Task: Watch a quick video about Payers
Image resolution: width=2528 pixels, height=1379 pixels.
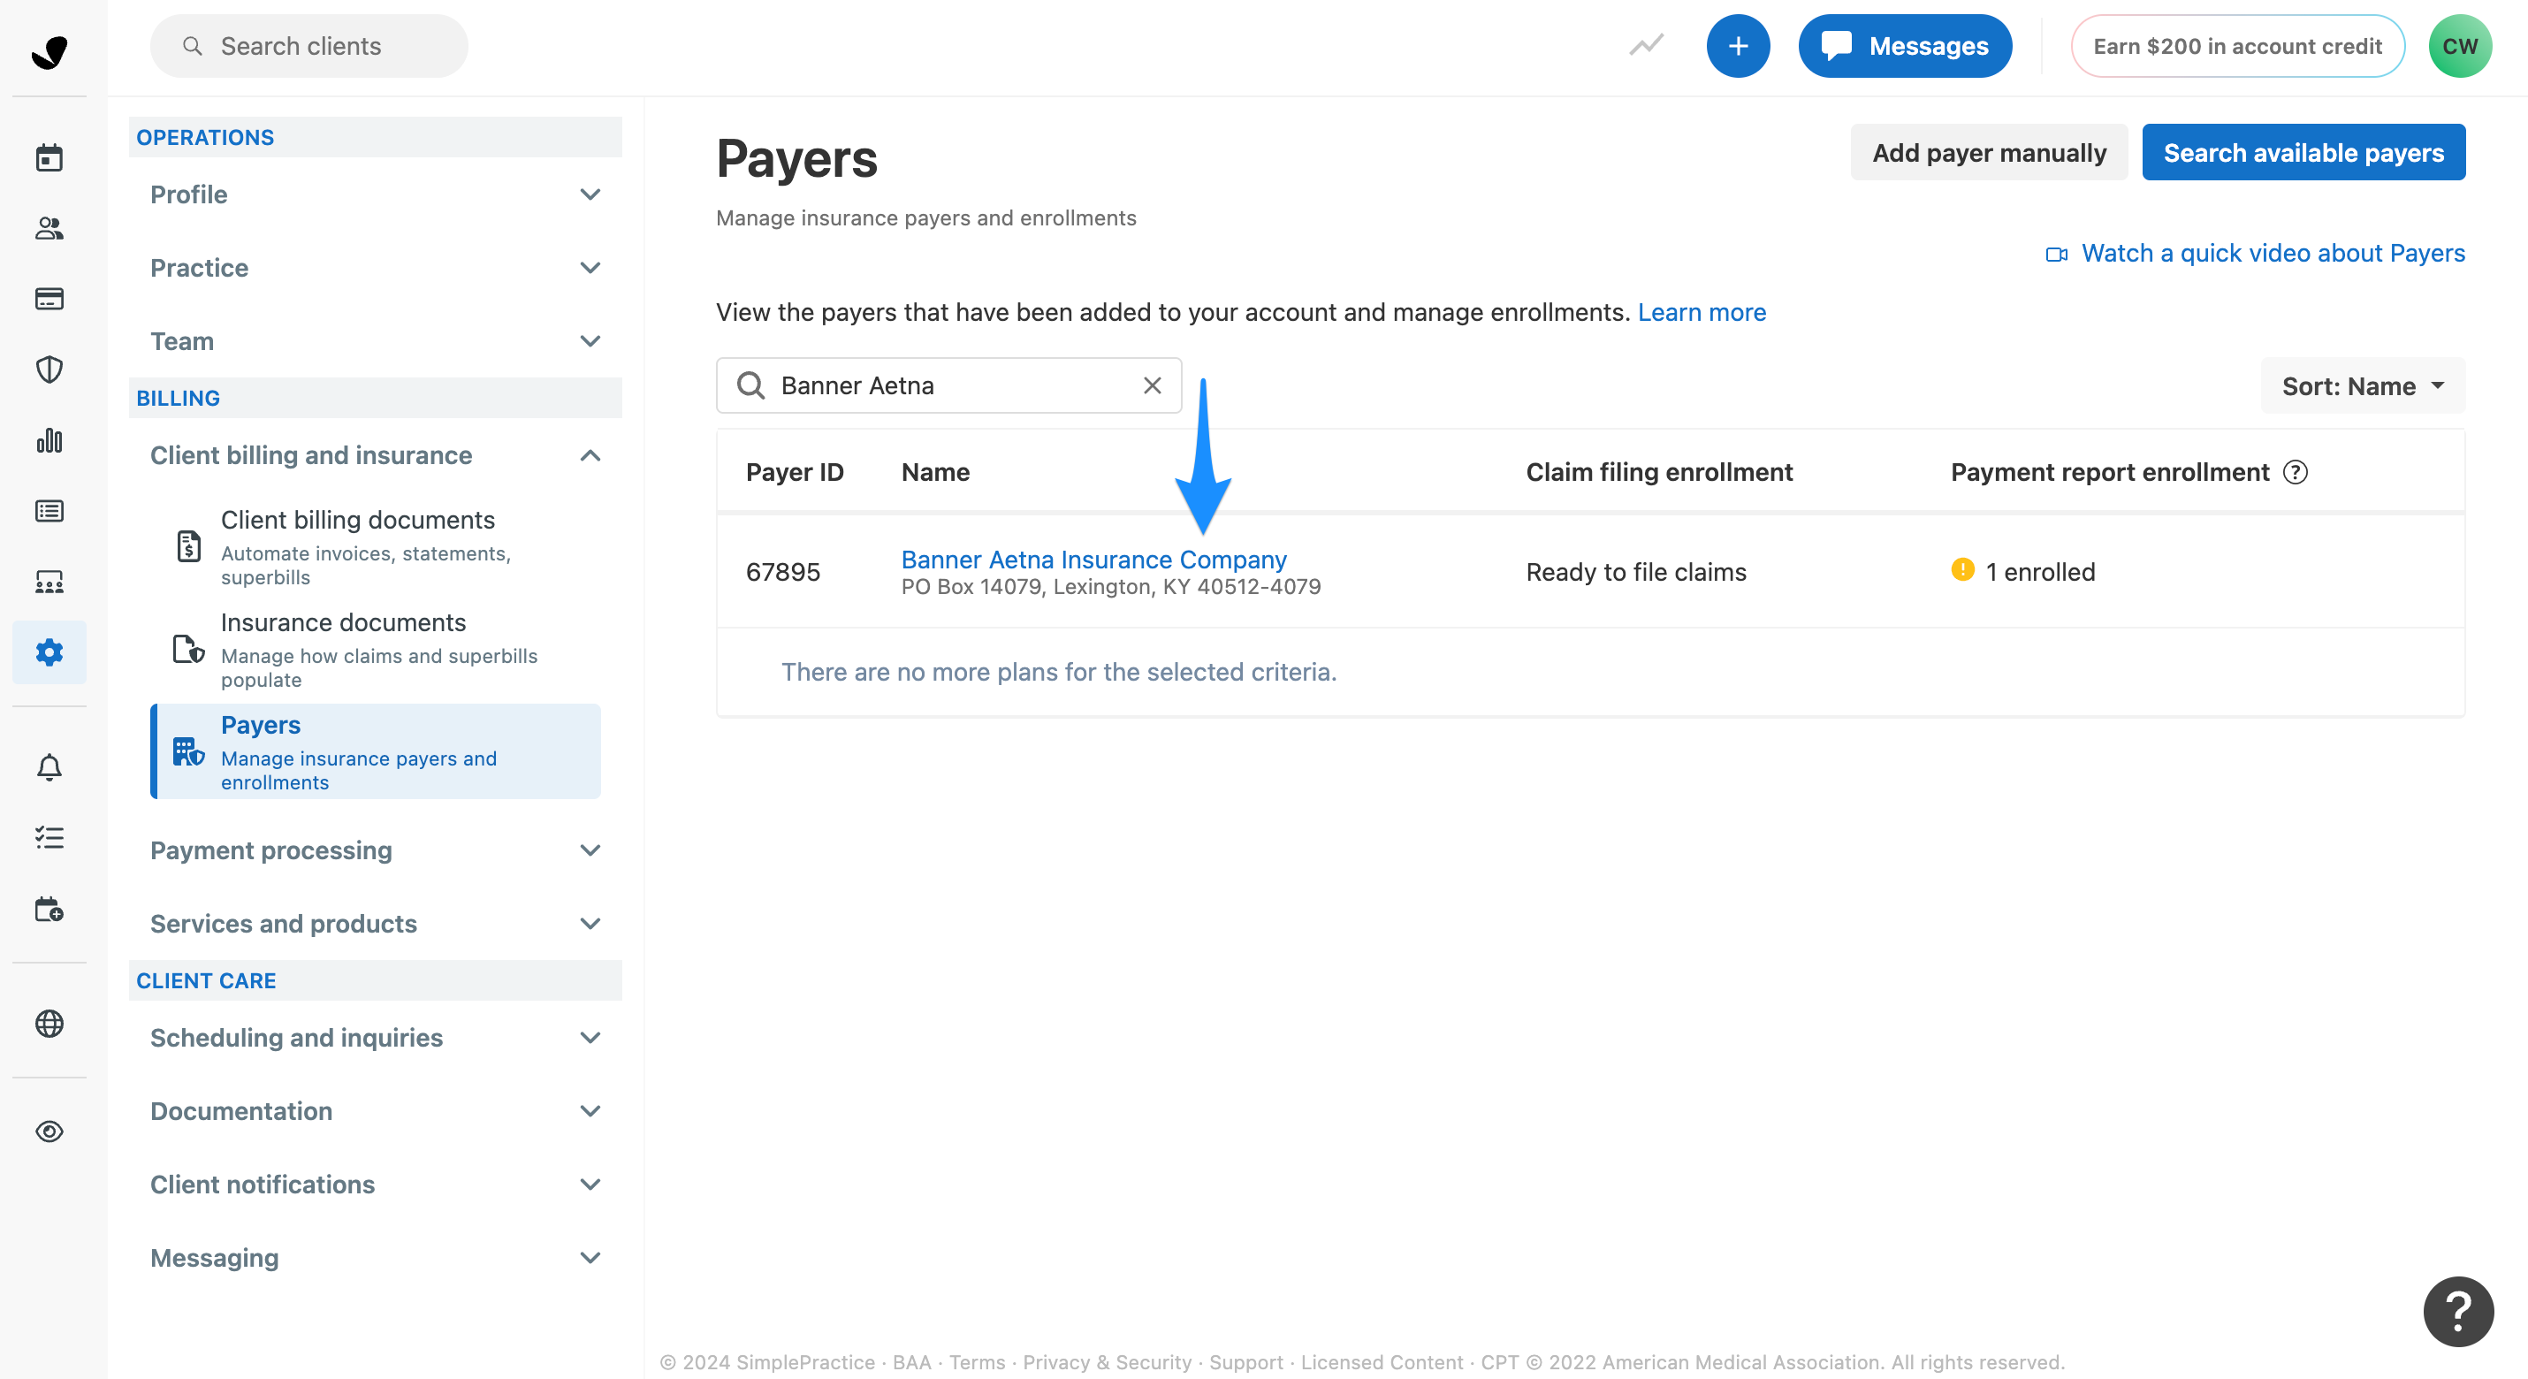Action: (x=2255, y=253)
